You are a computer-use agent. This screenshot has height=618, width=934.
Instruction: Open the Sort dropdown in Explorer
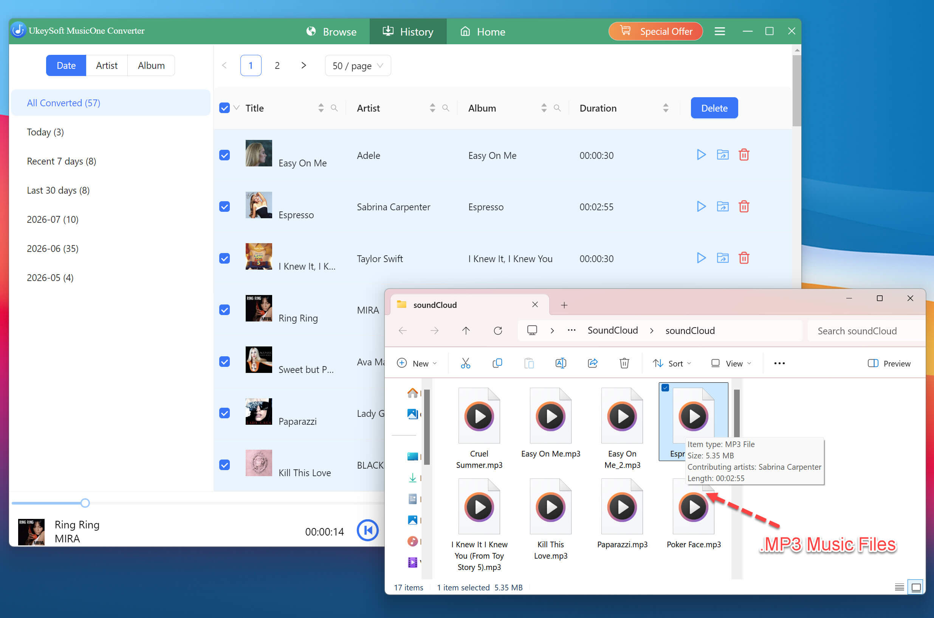tap(672, 363)
